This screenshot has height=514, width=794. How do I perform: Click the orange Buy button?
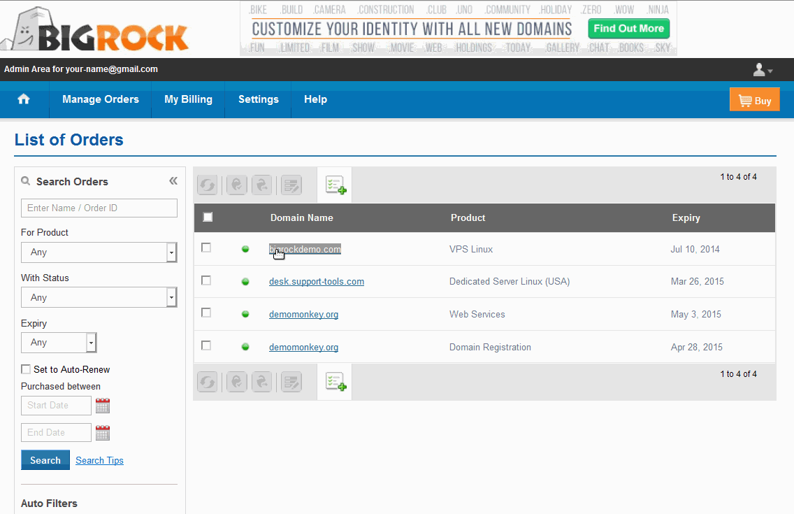click(754, 100)
